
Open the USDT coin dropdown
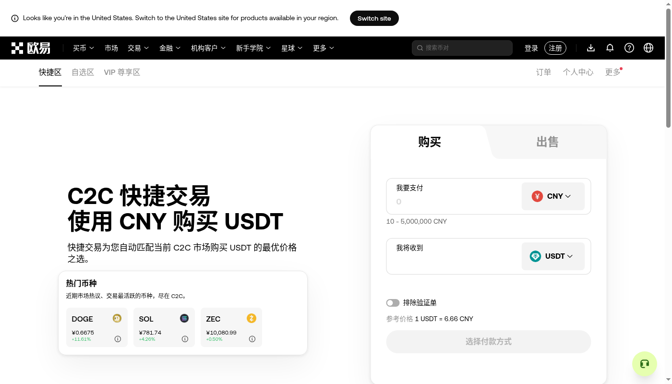tap(553, 256)
